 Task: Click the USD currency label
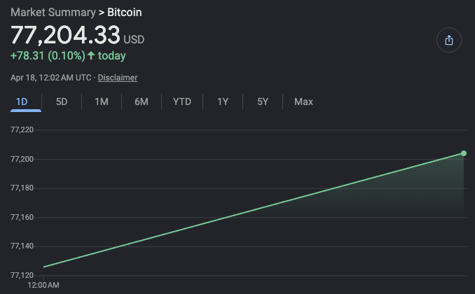pyautogui.click(x=134, y=40)
